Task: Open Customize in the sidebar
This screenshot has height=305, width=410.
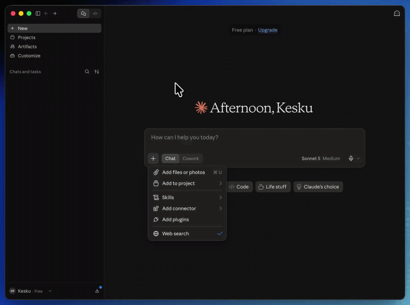Action: [54, 56]
